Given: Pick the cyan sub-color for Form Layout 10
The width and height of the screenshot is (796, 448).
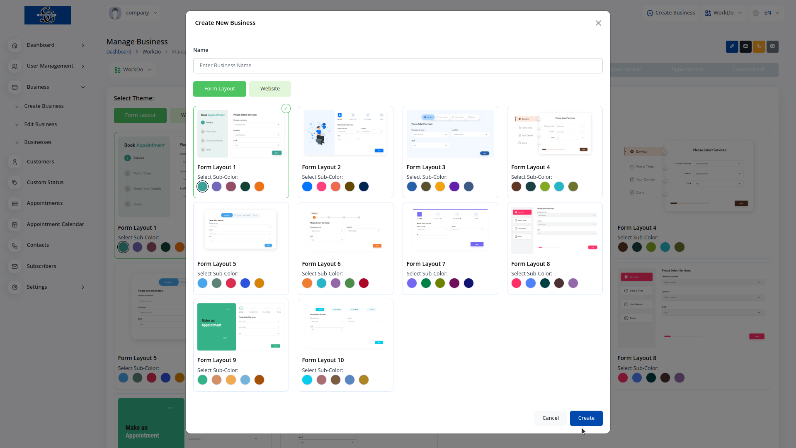Looking at the screenshot, I should tap(307, 380).
